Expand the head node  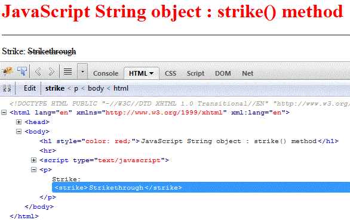[19, 122]
